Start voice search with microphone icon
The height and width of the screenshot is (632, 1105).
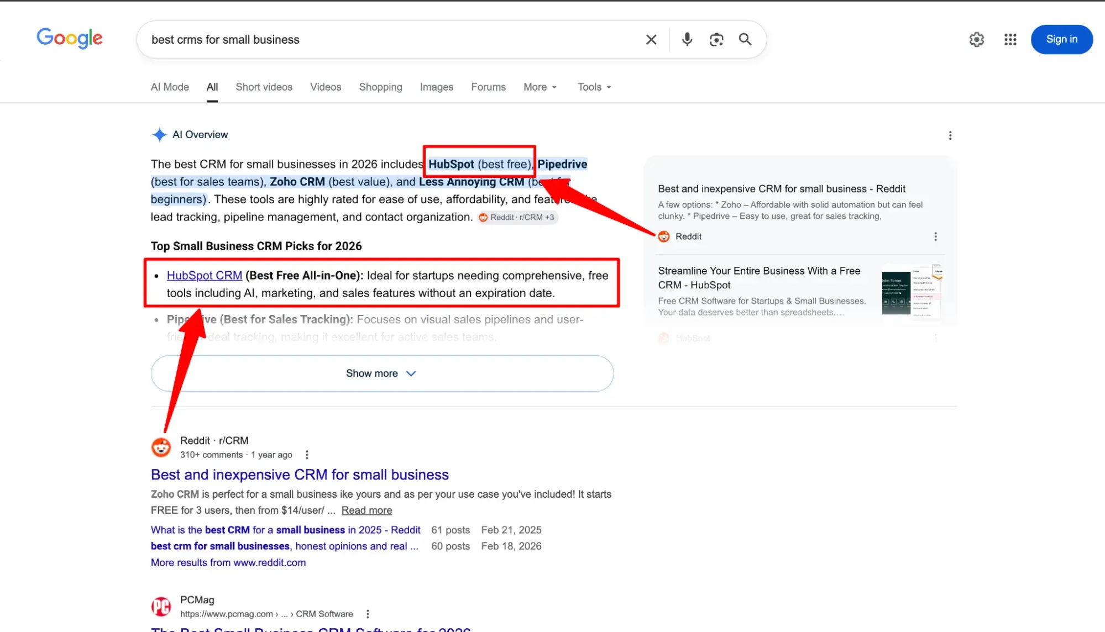pos(687,39)
